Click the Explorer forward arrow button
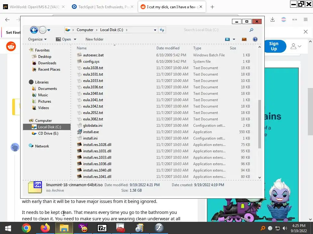 (x=42, y=30)
